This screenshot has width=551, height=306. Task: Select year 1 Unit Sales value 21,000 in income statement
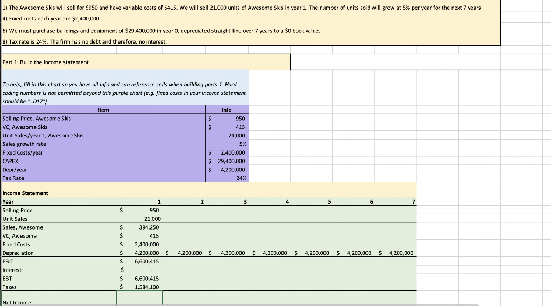pyautogui.click(x=139, y=219)
